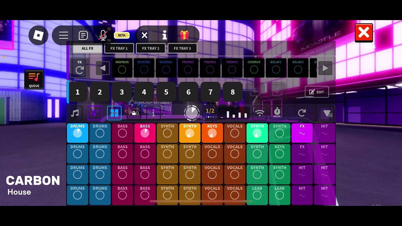Show more effects with the right arrow

325,68
